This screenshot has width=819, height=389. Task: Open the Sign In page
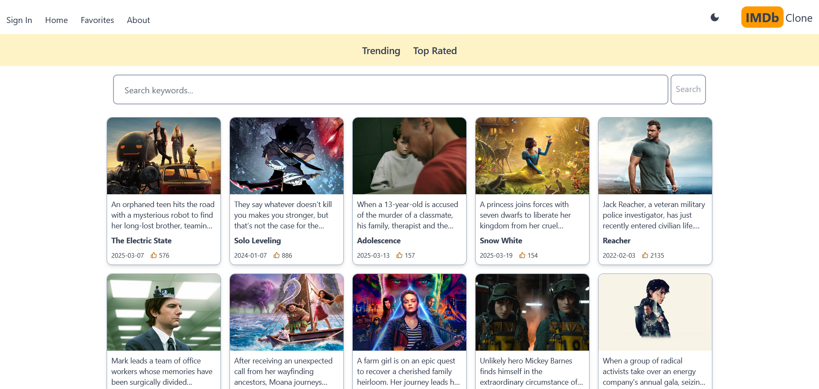pyautogui.click(x=19, y=20)
